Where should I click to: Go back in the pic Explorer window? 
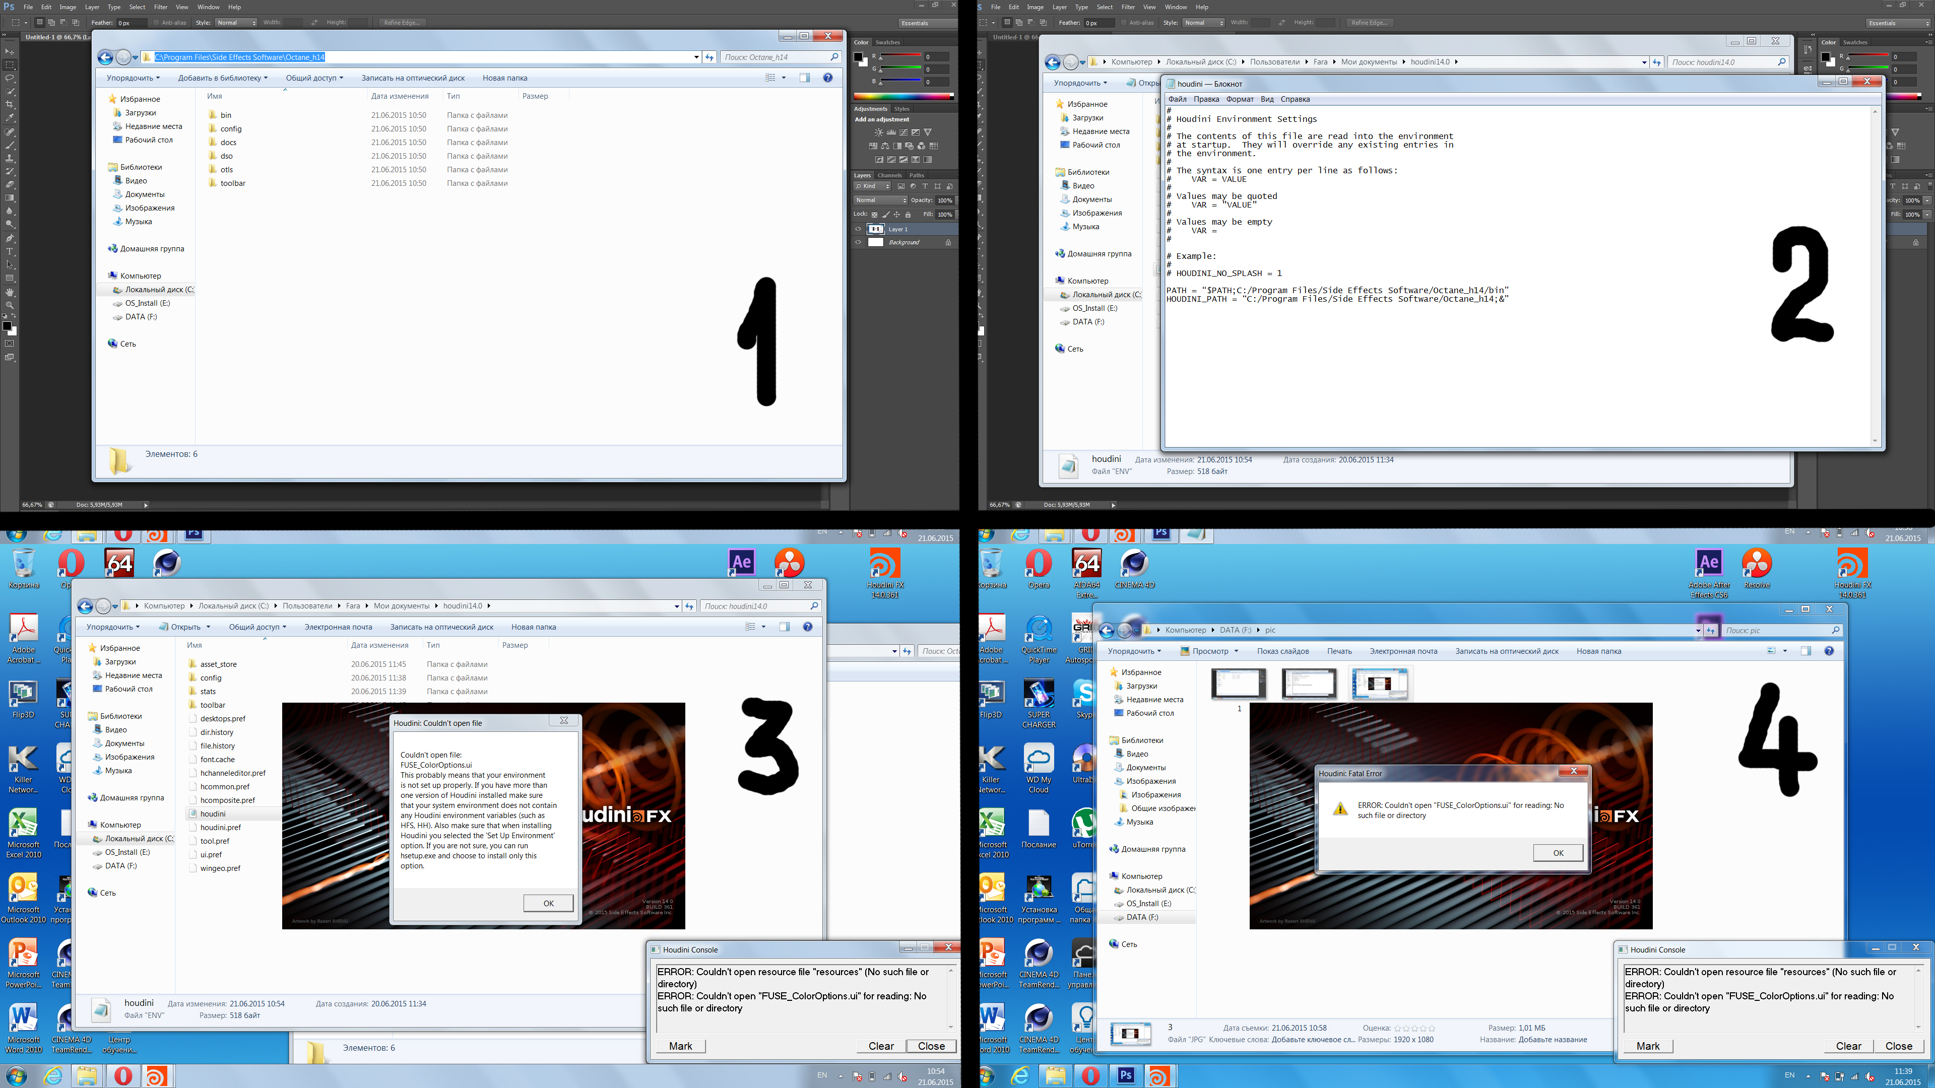click(x=1107, y=631)
